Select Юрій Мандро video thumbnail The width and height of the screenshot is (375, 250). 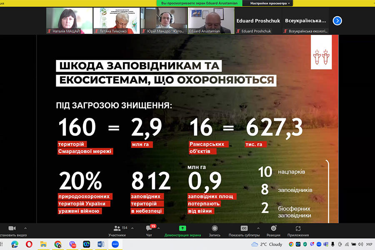pos(164,21)
